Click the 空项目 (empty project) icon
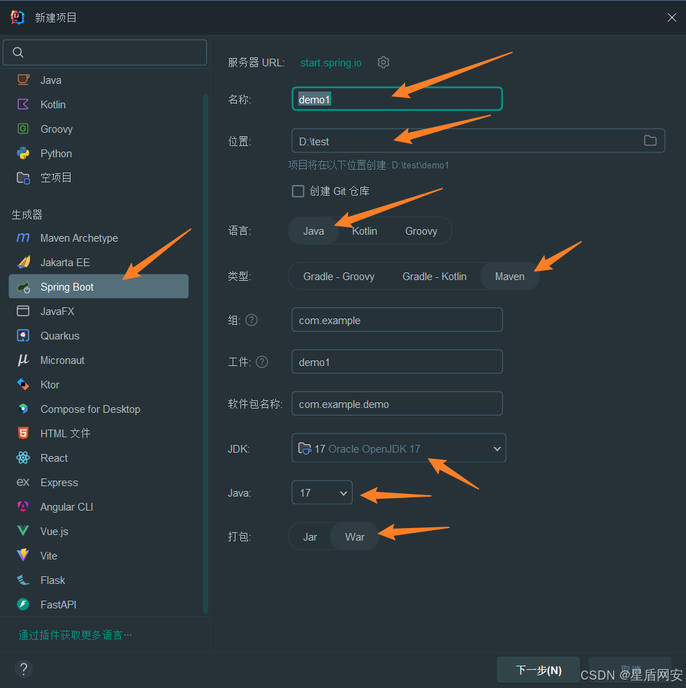The width and height of the screenshot is (686, 688). 23,177
